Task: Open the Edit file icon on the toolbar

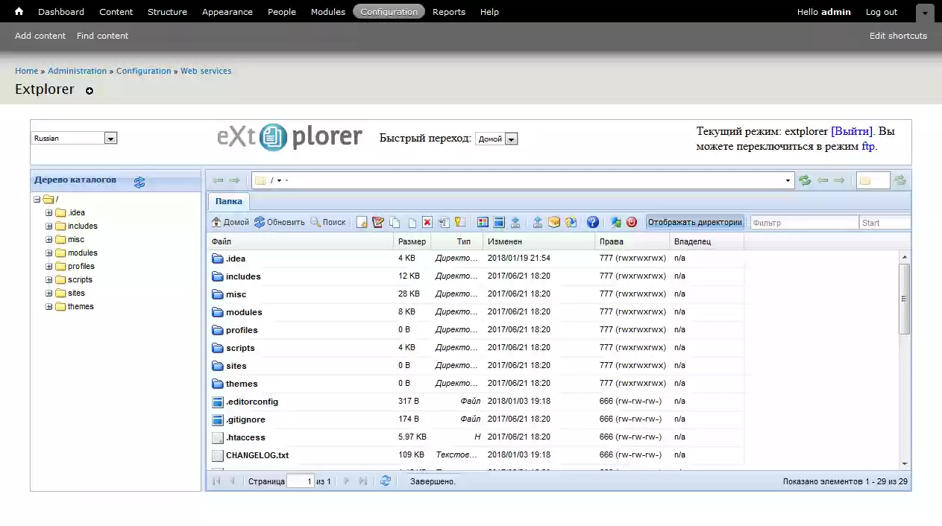Action: [378, 221]
